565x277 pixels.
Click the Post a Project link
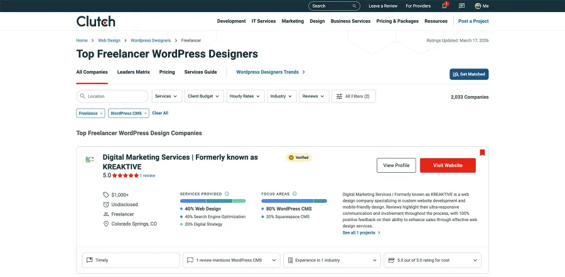(x=473, y=21)
